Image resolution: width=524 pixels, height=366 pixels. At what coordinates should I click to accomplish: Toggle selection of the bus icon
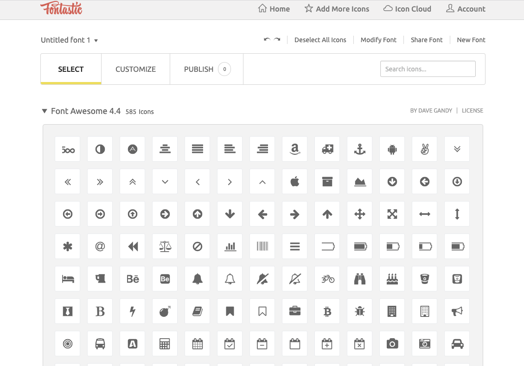point(100,343)
